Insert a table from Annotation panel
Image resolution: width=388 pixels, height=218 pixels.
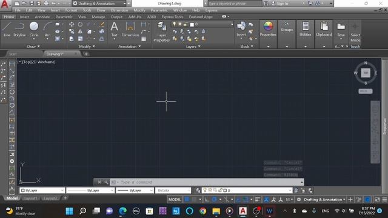(x=144, y=39)
